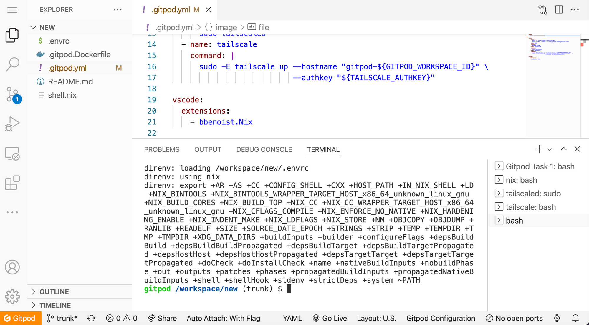The image size is (589, 325).
Task: Switch to the PROBLEMS tab
Action: [161, 149]
